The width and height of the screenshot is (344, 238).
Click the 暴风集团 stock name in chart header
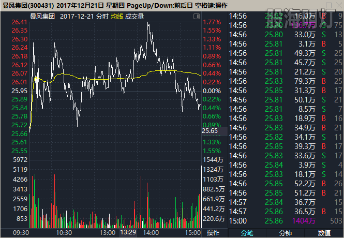pos(42,17)
